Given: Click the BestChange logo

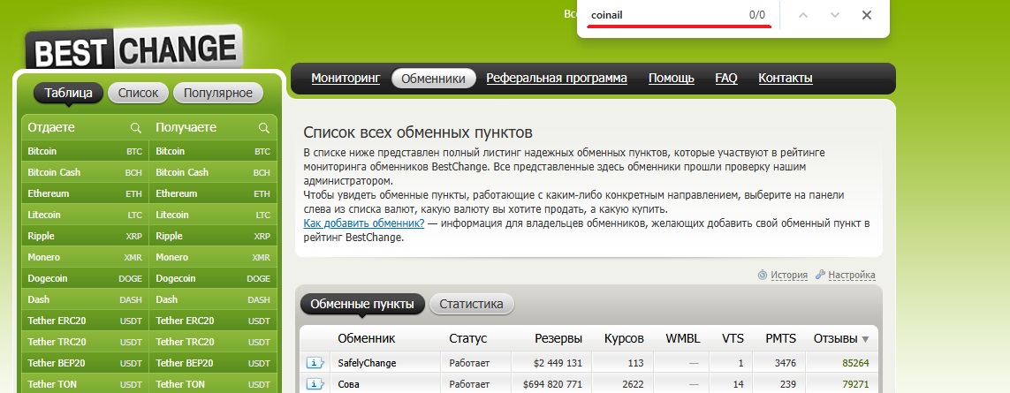Looking at the screenshot, I should click(134, 49).
